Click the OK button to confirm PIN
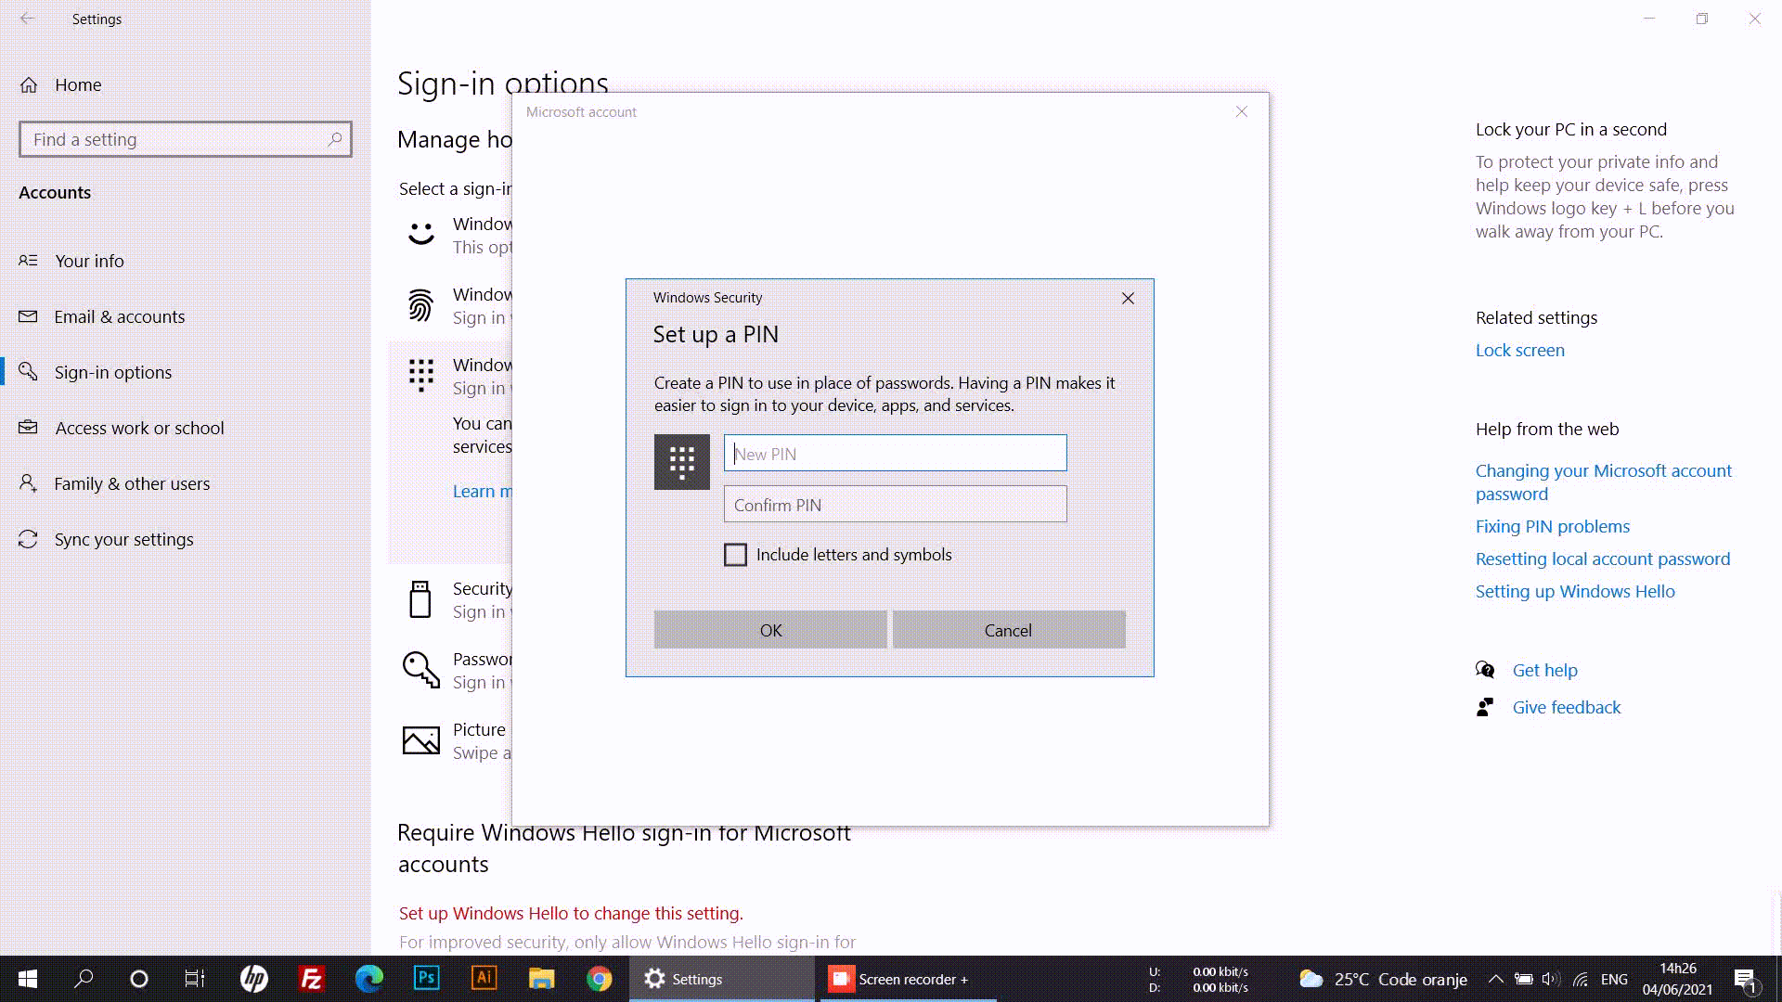 pyautogui.click(x=769, y=629)
